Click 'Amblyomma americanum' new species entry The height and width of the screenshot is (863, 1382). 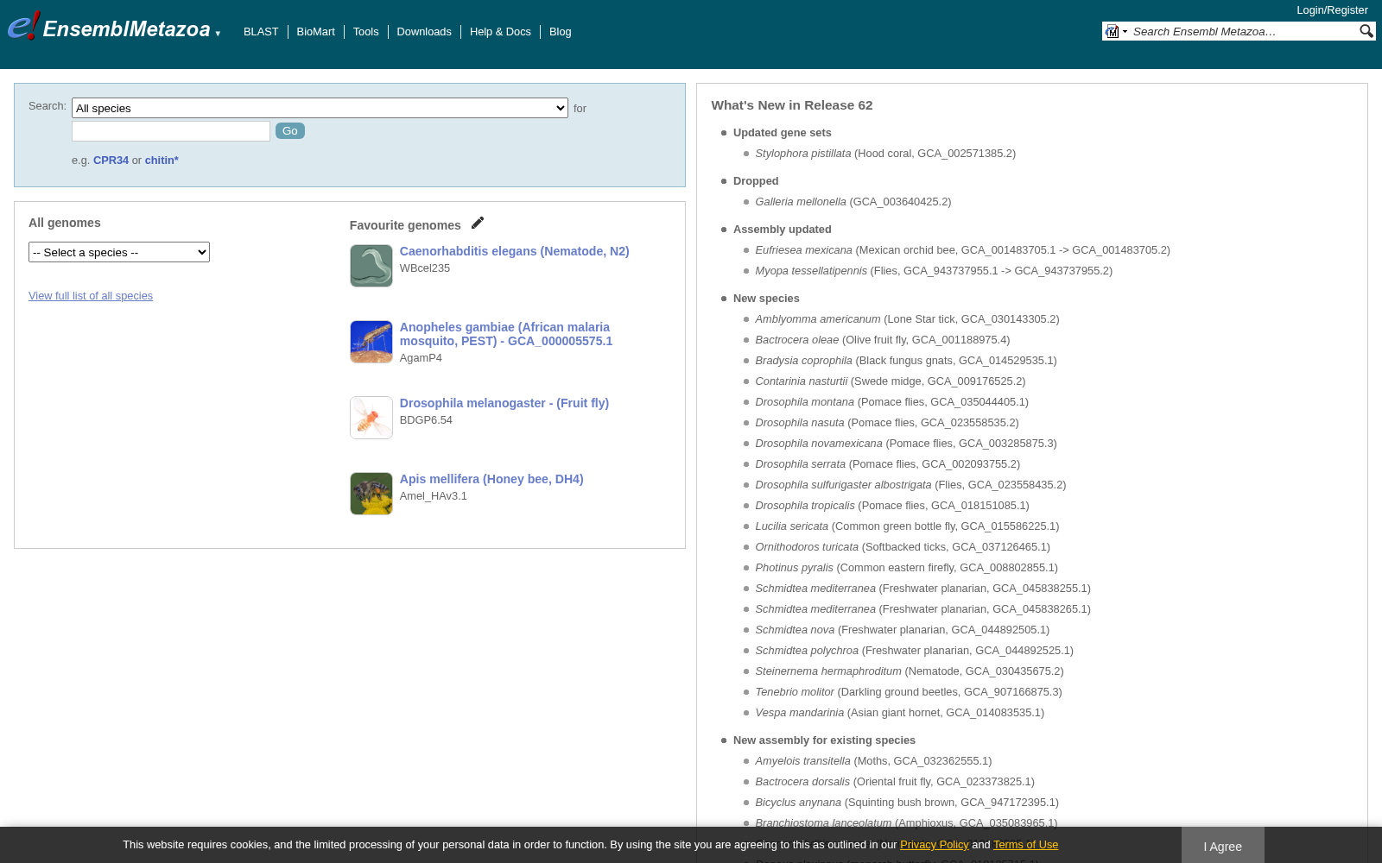pyautogui.click(x=907, y=319)
